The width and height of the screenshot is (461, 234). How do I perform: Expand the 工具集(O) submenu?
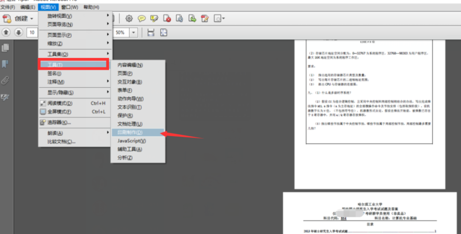pos(75,54)
